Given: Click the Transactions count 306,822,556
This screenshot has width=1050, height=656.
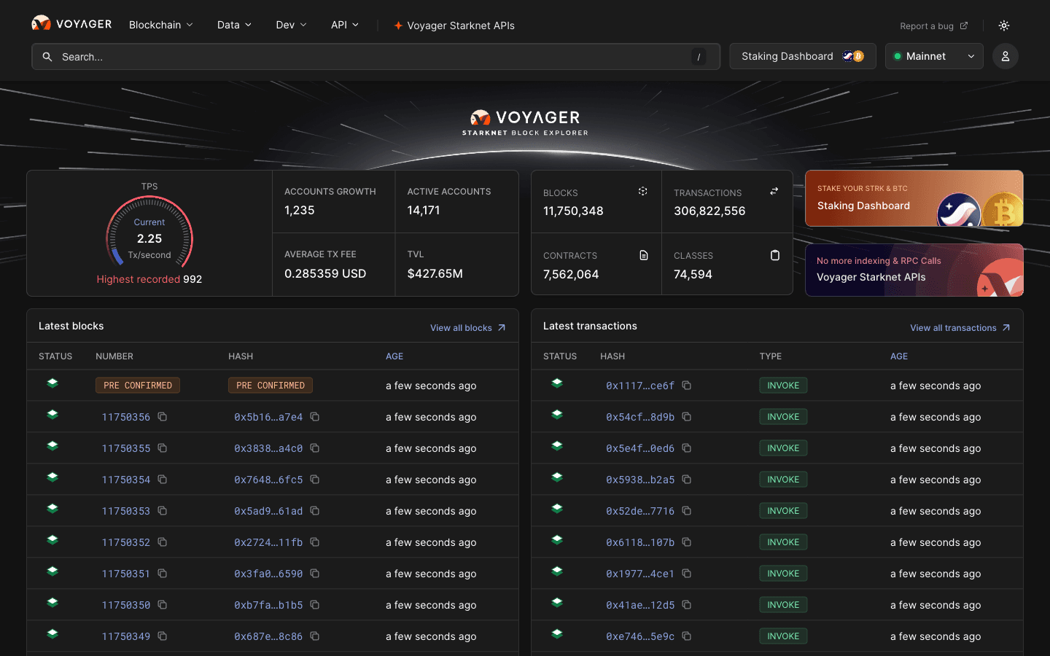Looking at the screenshot, I should [x=709, y=211].
